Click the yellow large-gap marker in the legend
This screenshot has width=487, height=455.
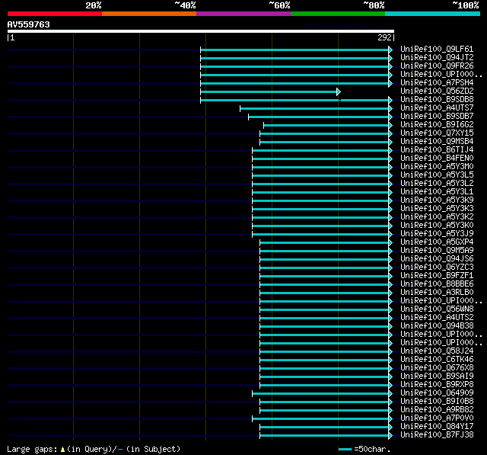point(62,450)
